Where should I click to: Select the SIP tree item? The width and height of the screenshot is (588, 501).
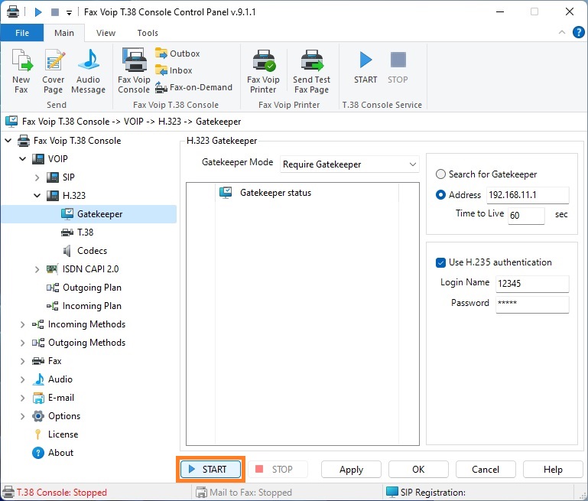[68, 177]
